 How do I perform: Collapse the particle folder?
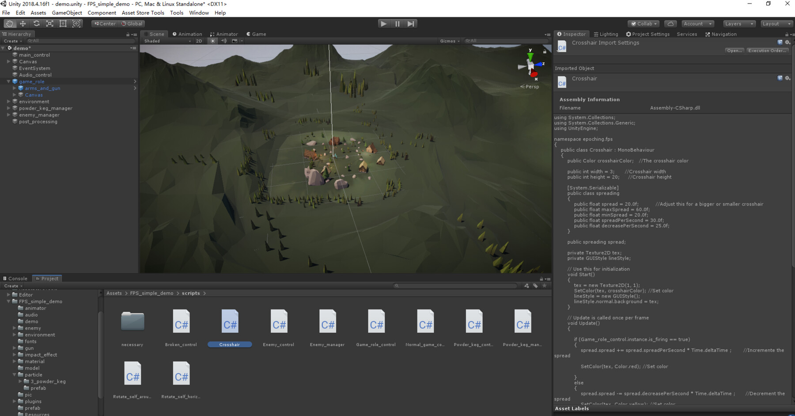pyautogui.click(x=14, y=375)
